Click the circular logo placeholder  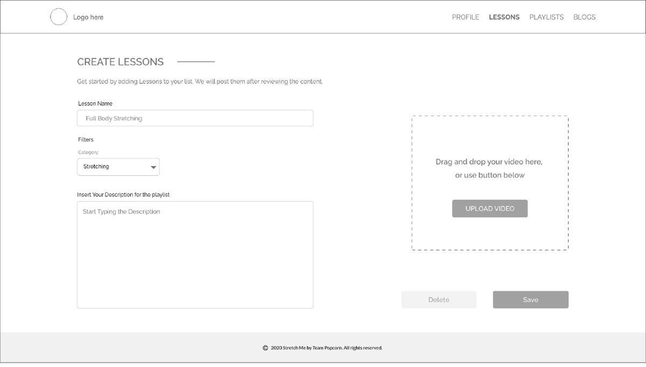pyautogui.click(x=59, y=17)
